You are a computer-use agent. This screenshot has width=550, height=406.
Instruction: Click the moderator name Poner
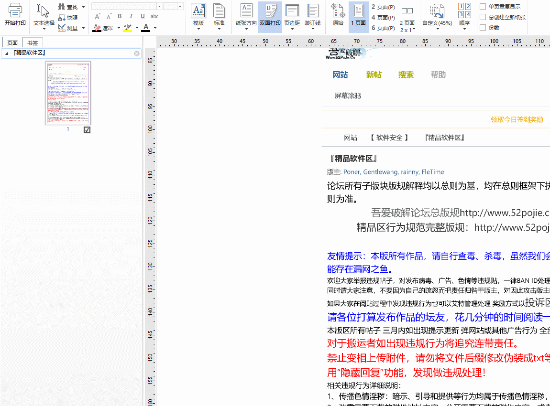click(352, 172)
